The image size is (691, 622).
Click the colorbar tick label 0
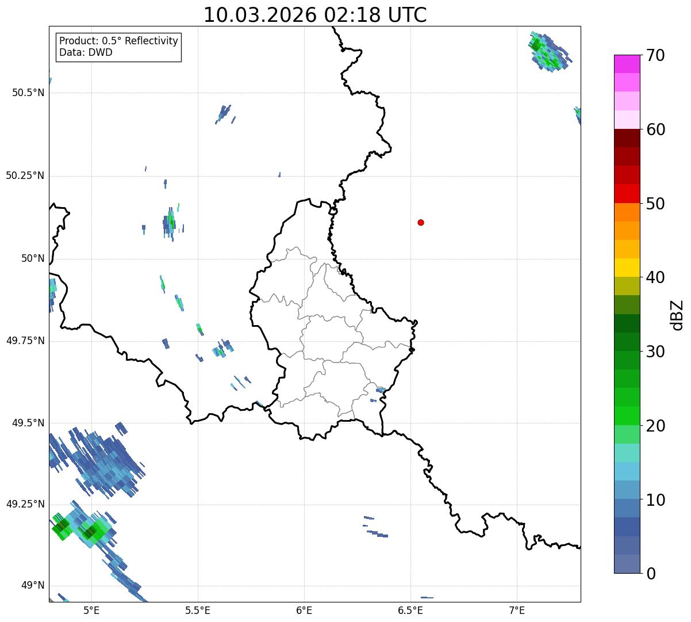pyautogui.click(x=650, y=574)
